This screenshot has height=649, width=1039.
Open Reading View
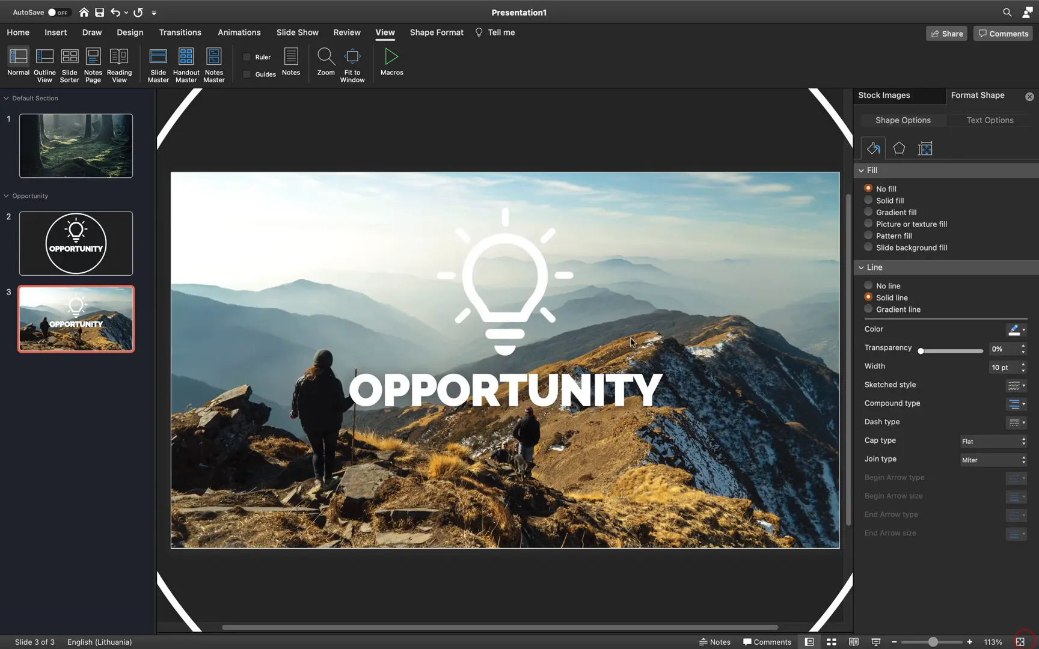click(119, 65)
